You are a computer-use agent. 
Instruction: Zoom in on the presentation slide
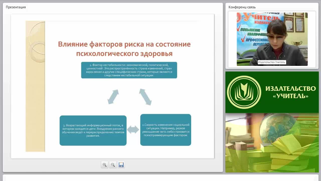click(105, 165)
